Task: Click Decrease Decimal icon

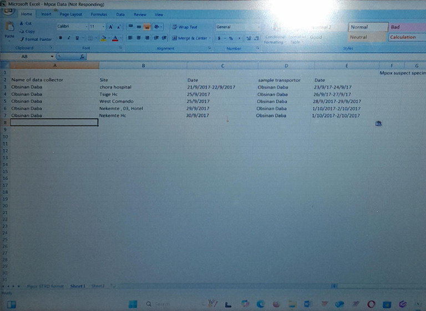Action: (x=256, y=38)
